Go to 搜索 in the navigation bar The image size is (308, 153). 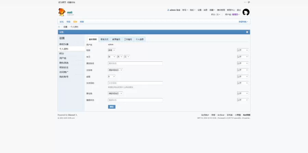click(x=82, y=22)
